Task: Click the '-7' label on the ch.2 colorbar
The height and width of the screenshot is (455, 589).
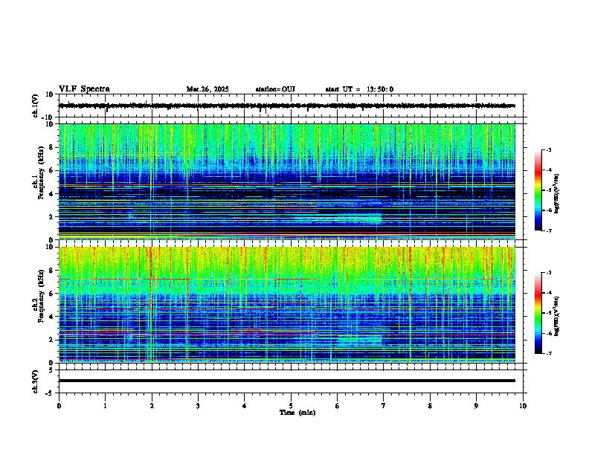Action: pos(549,353)
